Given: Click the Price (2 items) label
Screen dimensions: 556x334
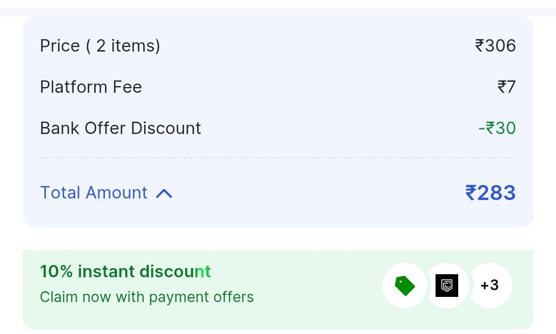Looking at the screenshot, I should coord(100,46).
